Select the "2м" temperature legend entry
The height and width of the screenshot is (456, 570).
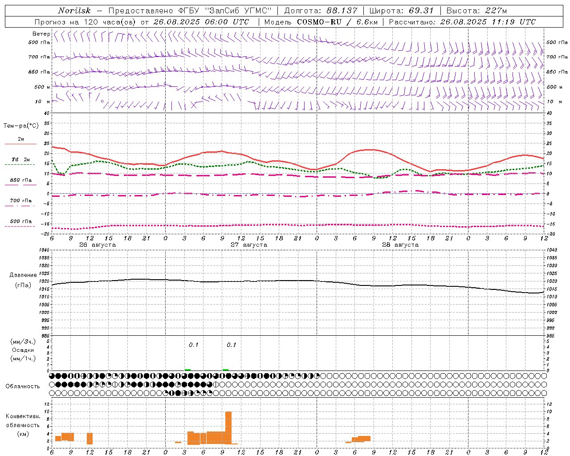21,139
